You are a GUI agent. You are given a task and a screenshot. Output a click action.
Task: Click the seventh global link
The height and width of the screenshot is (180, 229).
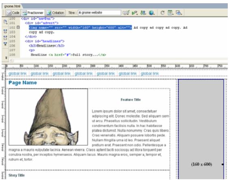point(150,74)
